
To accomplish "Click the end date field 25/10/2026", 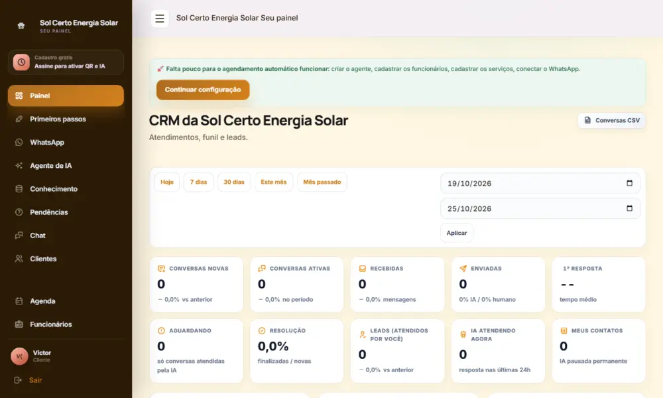I will [x=540, y=208].
